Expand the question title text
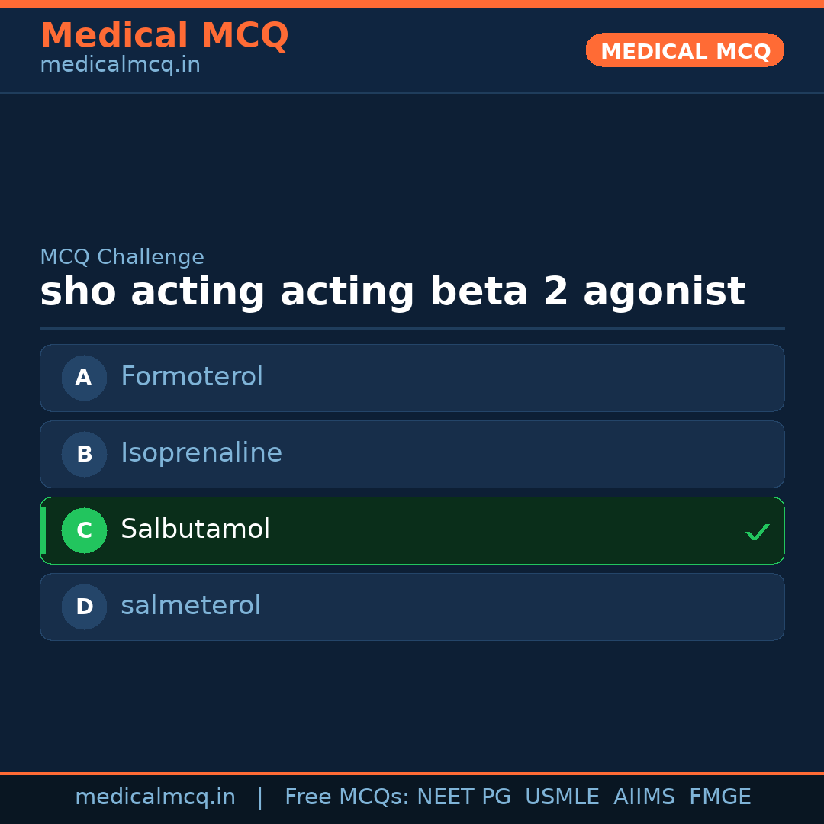The image size is (824, 824). 393,291
